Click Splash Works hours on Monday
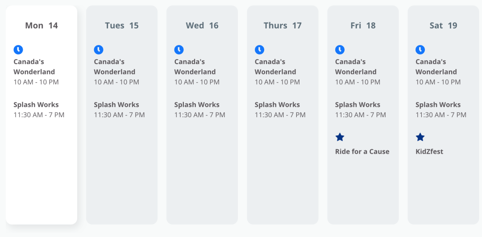This screenshot has height=237, width=482. [39, 115]
